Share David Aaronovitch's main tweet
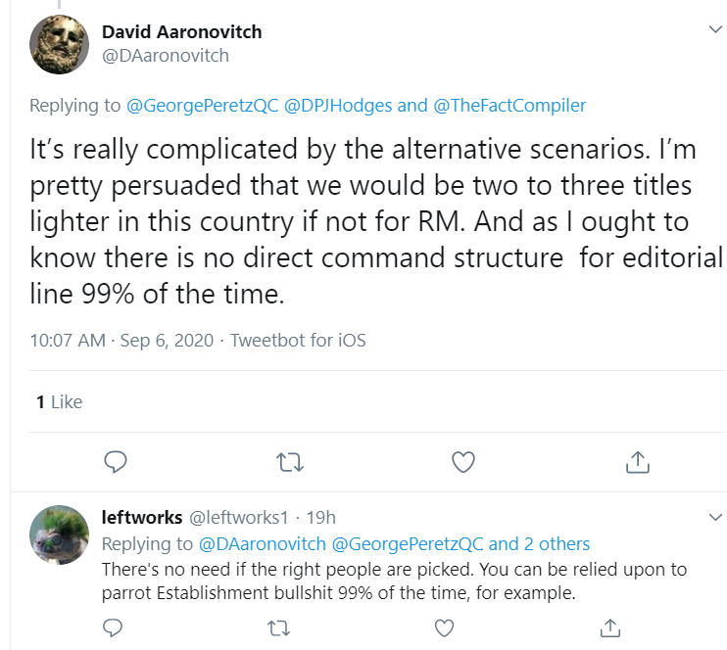727x650 pixels. pos(638,462)
